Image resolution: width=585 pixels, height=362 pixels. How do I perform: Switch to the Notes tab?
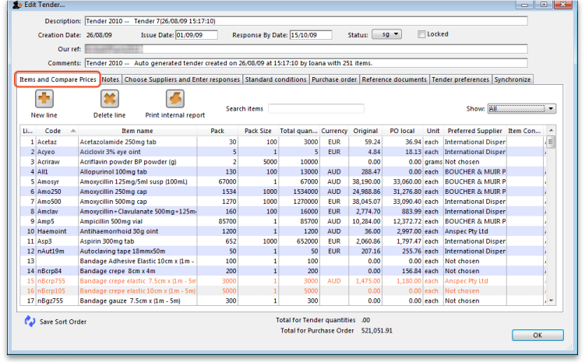click(111, 79)
